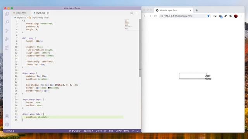Close the style.css editor tab

click(x=48, y=13)
